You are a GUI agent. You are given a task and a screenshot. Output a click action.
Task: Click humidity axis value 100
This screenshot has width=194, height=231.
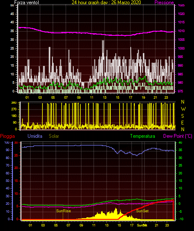point(7,142)
